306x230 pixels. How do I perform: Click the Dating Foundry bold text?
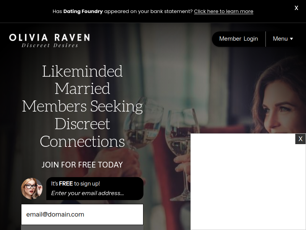[x=83, y=11]
